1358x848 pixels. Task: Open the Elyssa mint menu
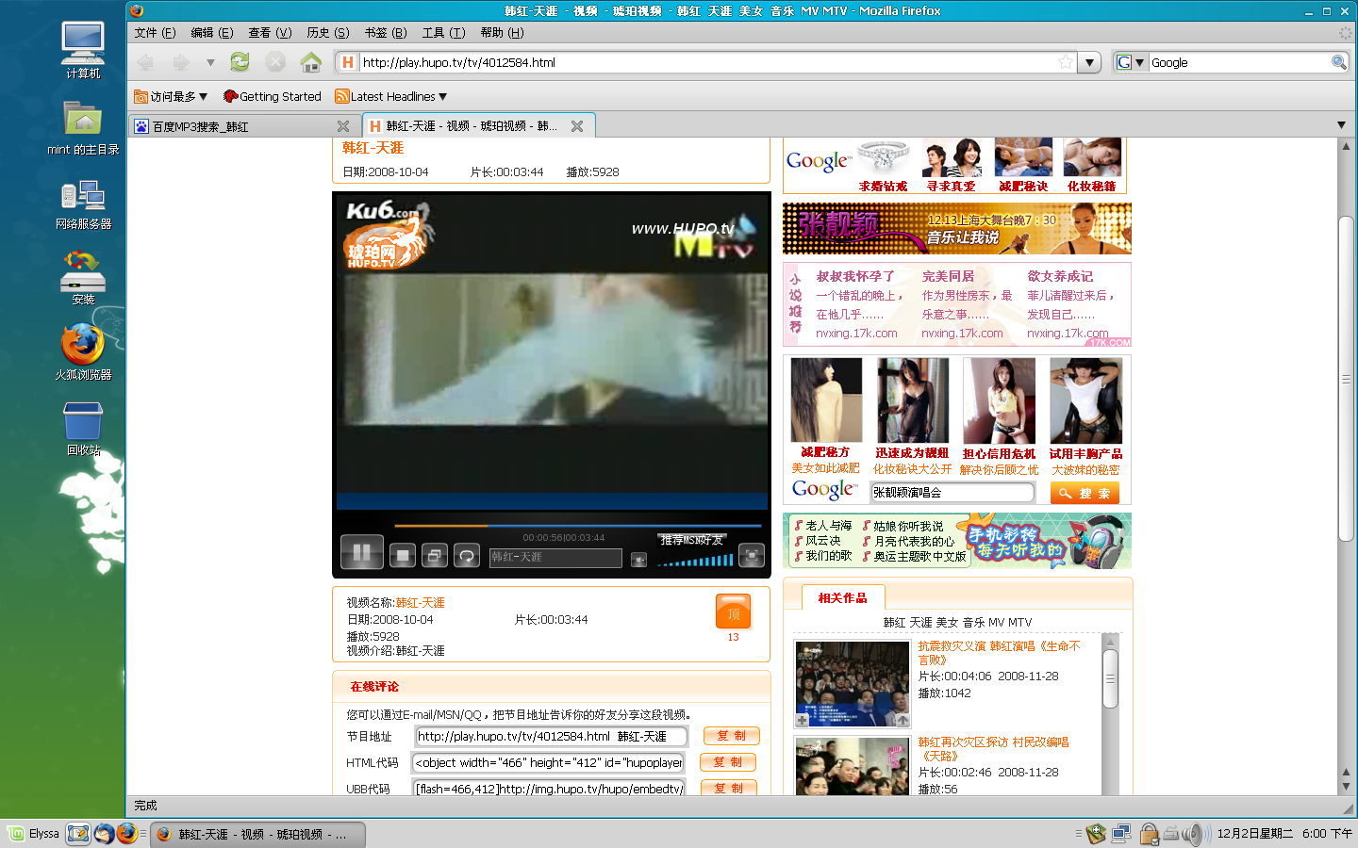coord(34,834)
